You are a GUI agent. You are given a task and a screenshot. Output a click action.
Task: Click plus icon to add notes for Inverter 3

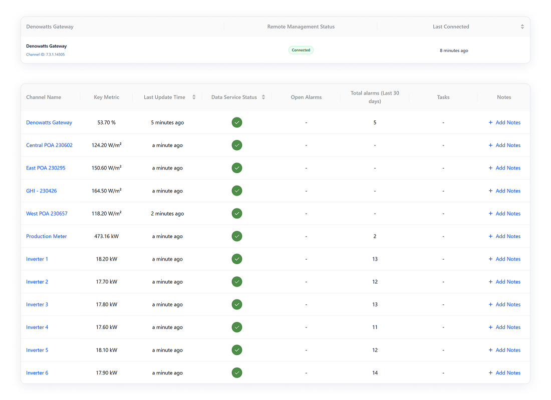(x=490, y=304)
